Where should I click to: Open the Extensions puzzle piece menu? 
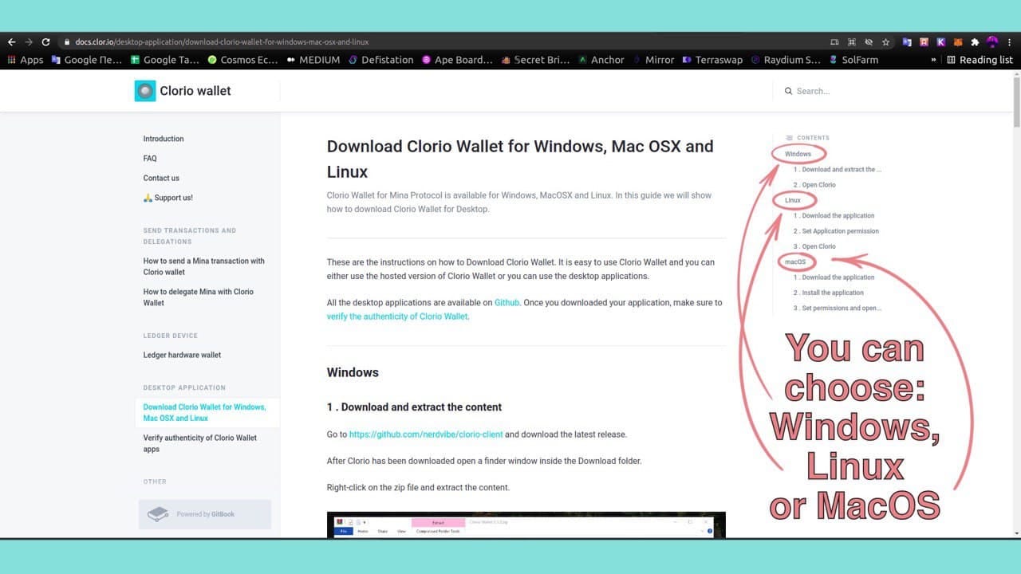(x=975, y=42)
